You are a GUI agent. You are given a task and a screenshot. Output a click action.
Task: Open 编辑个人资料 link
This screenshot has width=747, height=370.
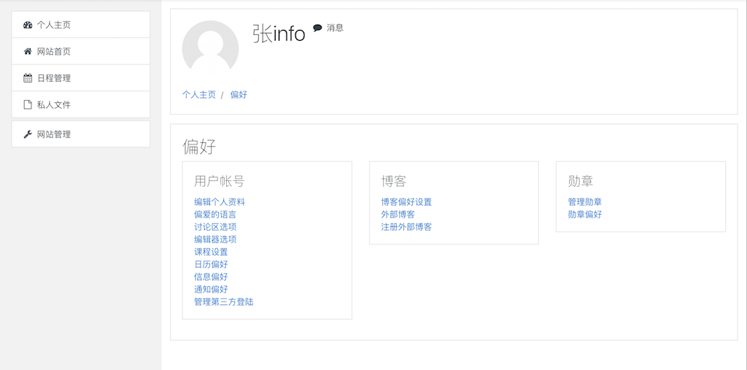tap(220, 202)
